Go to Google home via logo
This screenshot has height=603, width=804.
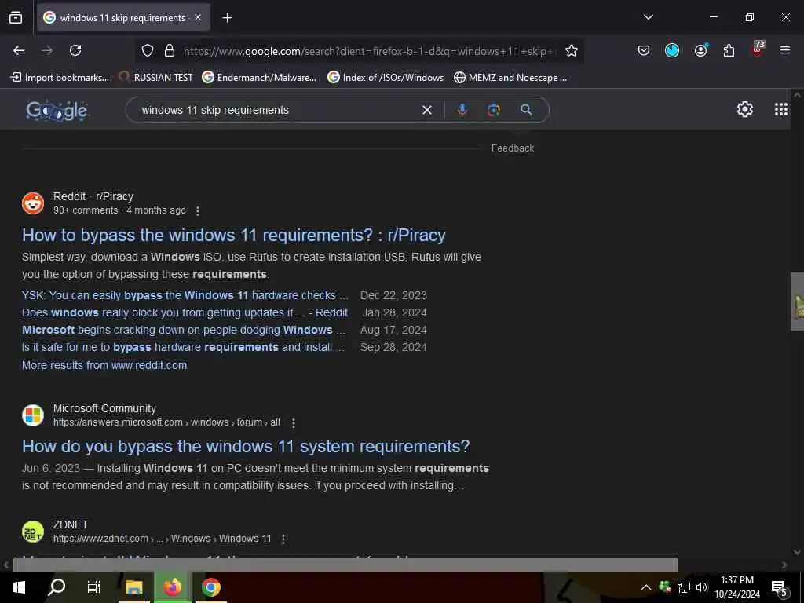point(57,110)
